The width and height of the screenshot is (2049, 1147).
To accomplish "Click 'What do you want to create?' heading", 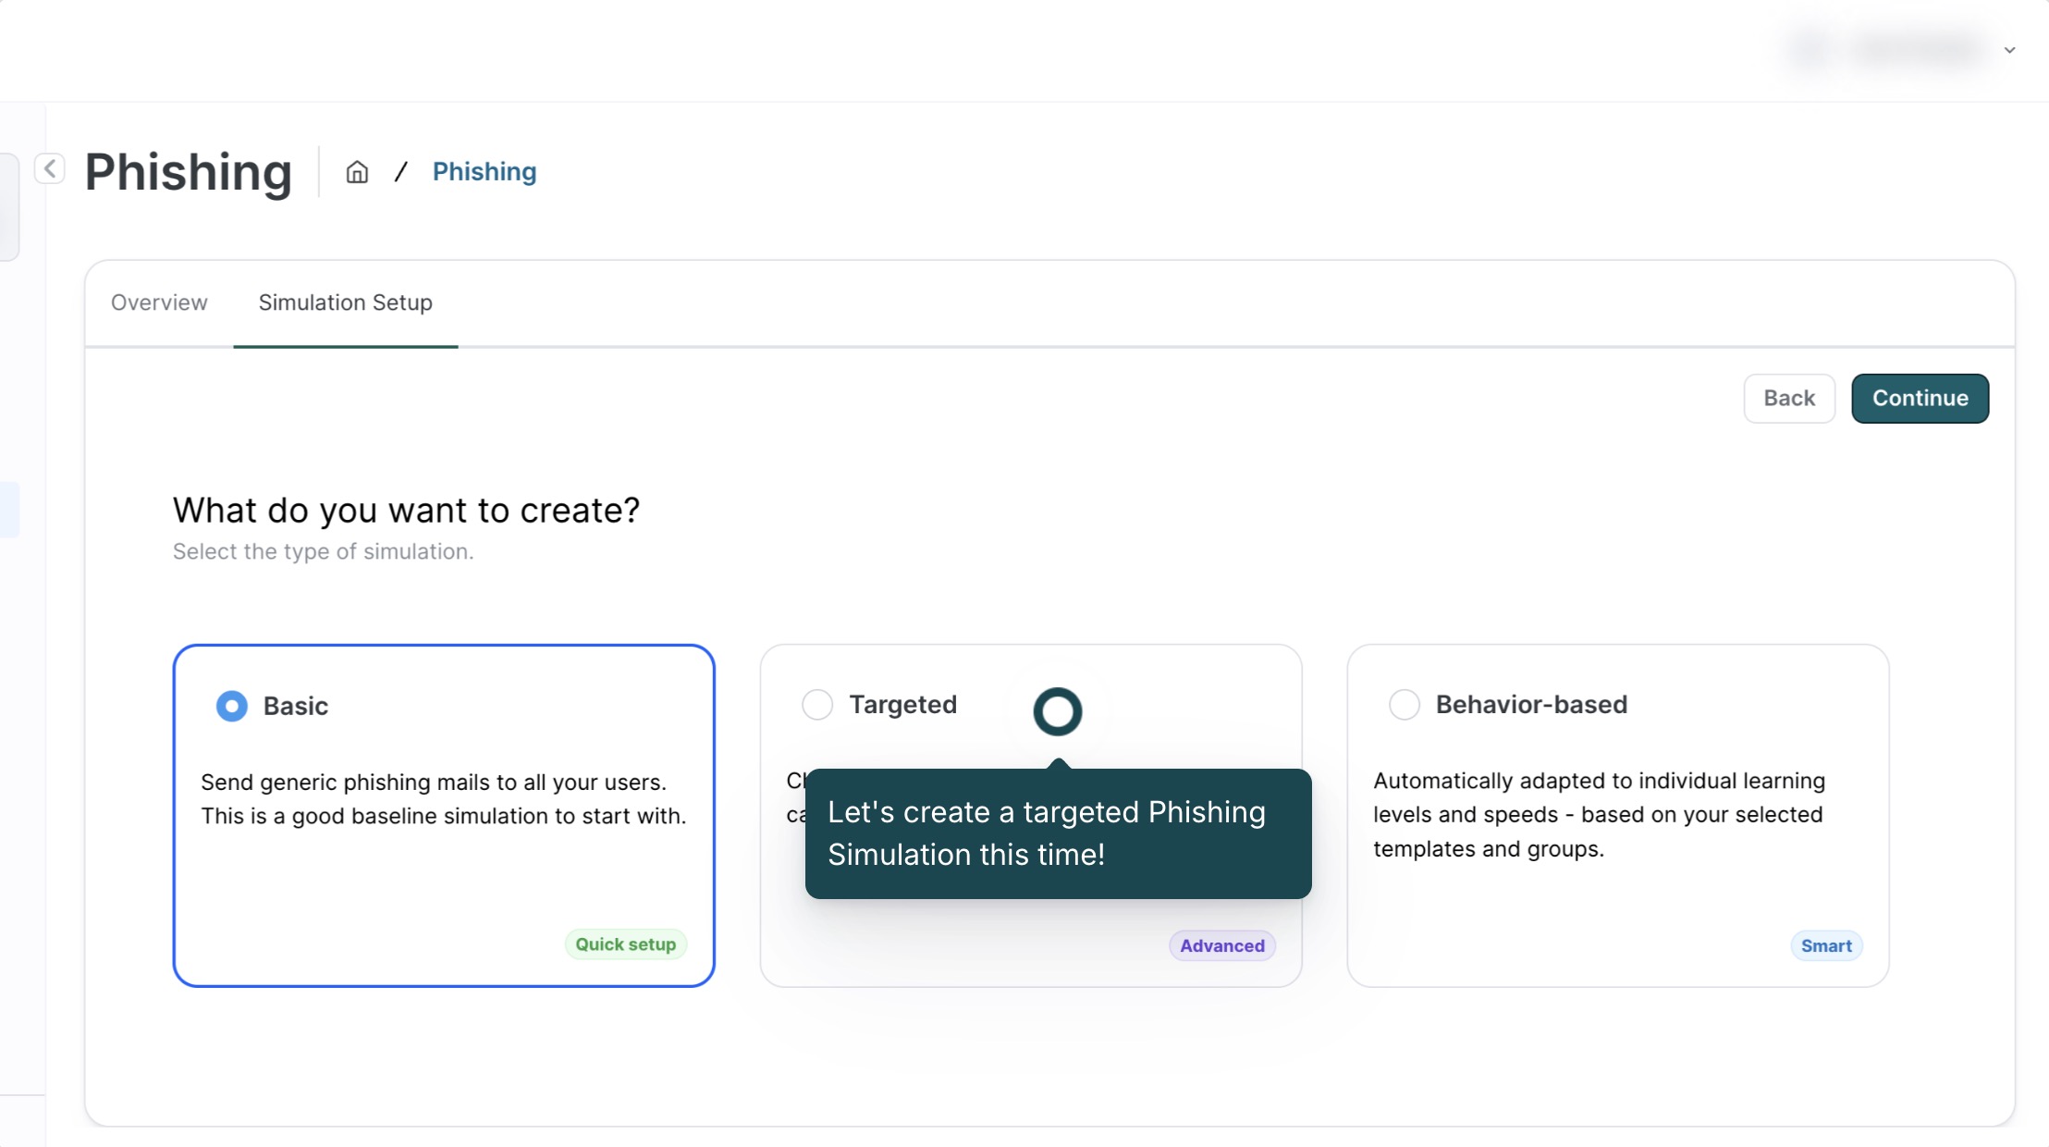I will click(x=407, y=510).
